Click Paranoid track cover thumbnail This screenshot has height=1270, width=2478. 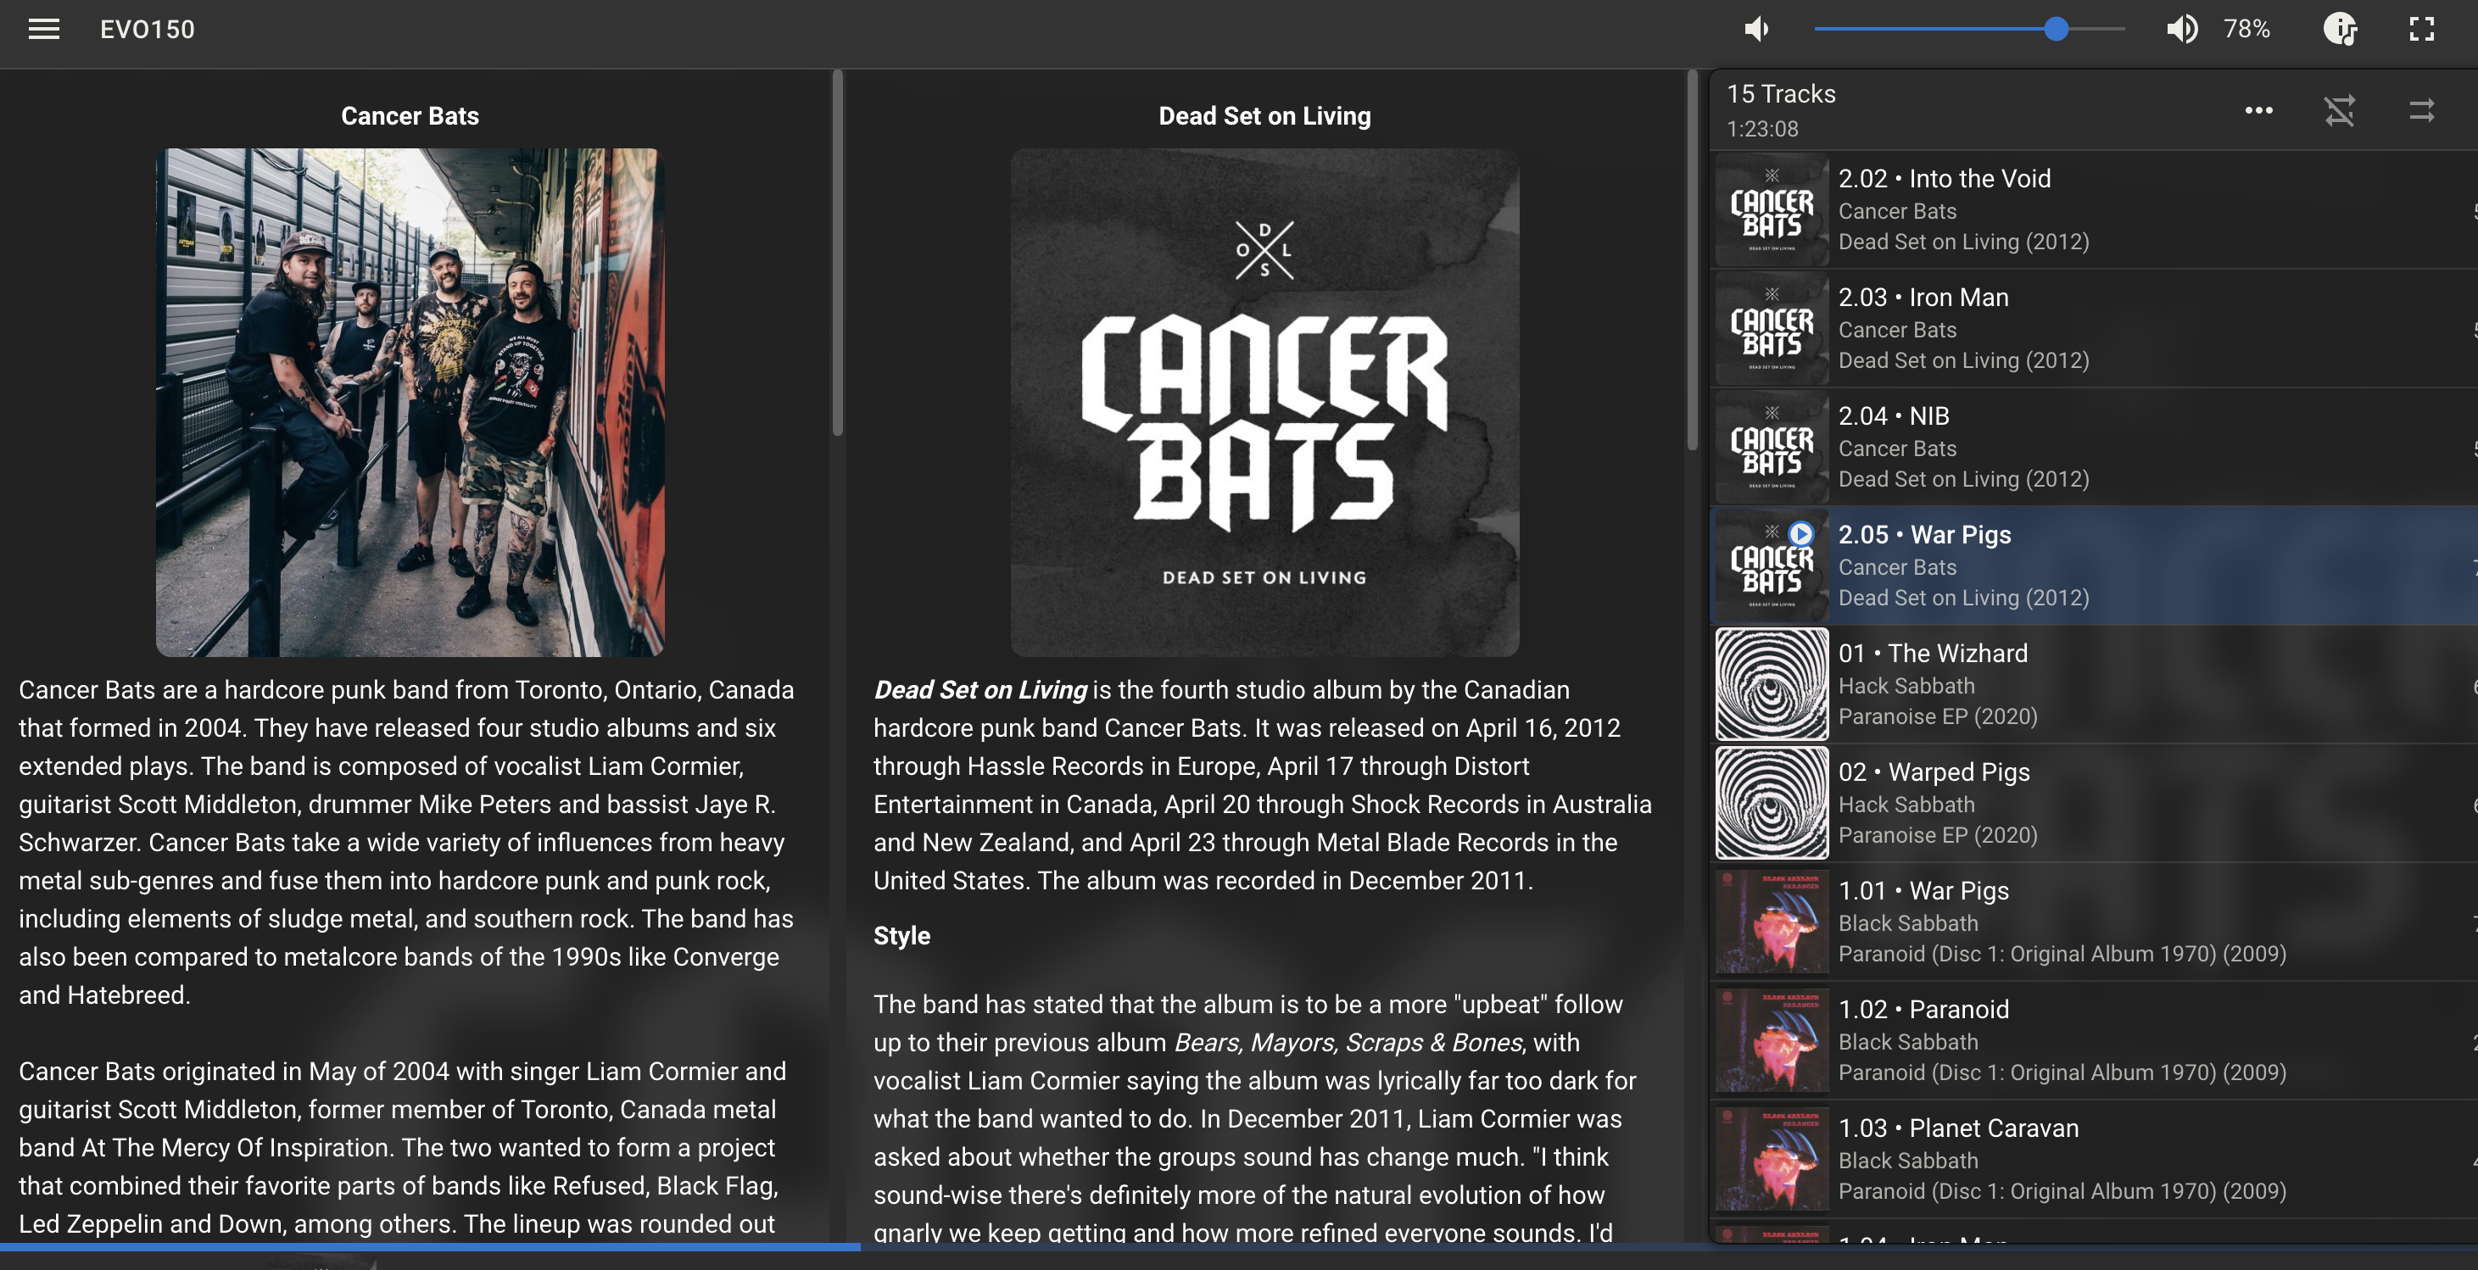[x=1772, y=1041]
